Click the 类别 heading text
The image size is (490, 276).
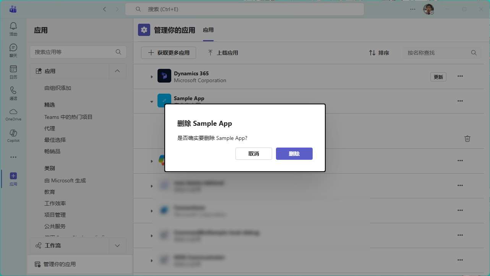click(x=50, y=168)
